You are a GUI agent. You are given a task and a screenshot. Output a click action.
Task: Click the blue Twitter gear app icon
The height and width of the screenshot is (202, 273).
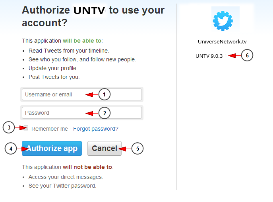point(223,21)
